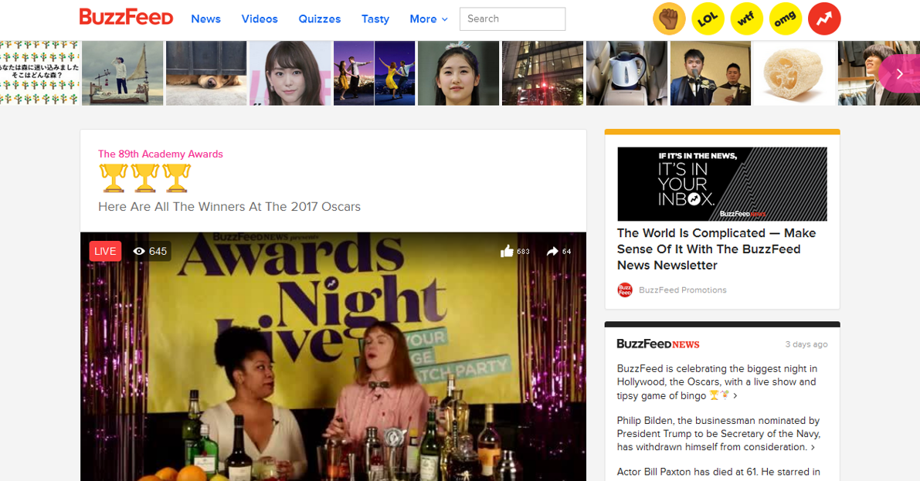Open the electric kettle thumbnail
This screenshot has height=481, width=920.
coord(626,73)
